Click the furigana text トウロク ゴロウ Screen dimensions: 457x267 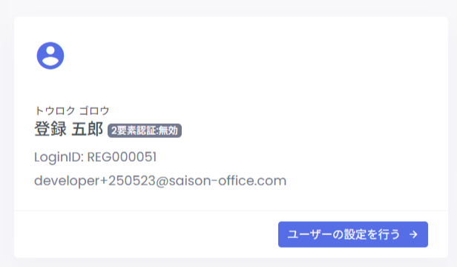point(72,111)
